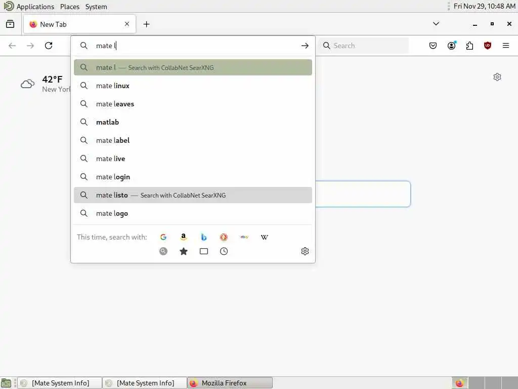
Task: Open Pocket save icon
Action: [433, 46]
